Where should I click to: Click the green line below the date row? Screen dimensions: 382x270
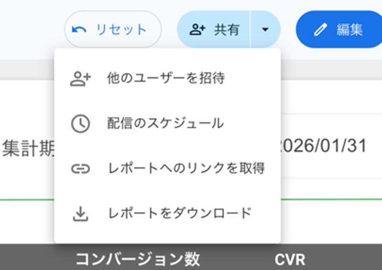27,200
